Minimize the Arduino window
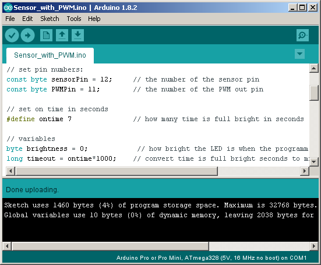Image resolution: width=321 pixels, height=265 pixels. [292, 8]
